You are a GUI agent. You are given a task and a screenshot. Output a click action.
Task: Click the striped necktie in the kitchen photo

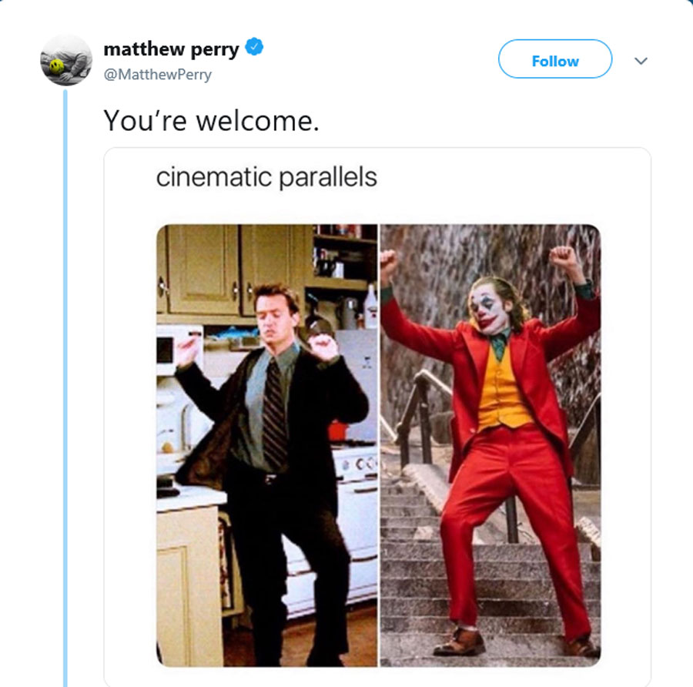tap(273, 414)
